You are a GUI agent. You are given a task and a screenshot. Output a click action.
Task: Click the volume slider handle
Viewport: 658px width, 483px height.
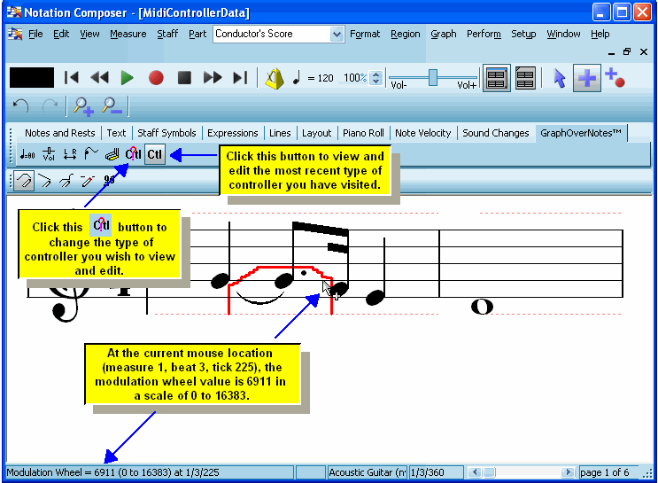point(433,77)
